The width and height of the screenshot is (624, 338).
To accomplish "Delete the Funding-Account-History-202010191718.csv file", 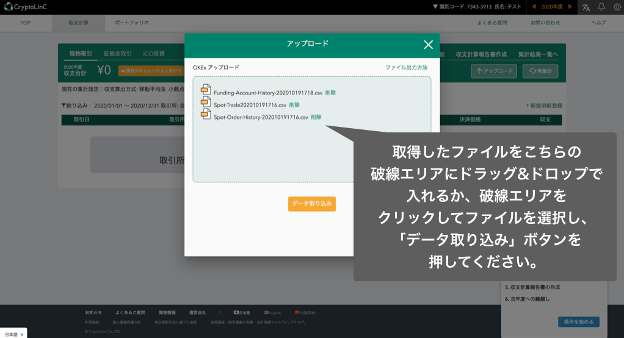I will pyautogui.click(x=330, y=93).
